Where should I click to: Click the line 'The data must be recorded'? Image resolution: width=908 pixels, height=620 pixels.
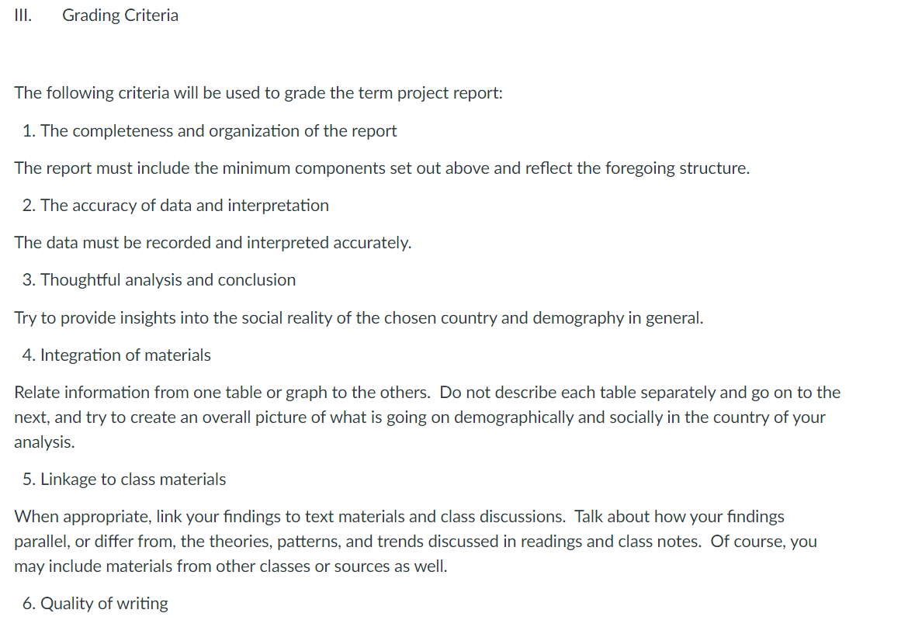(213, 243)
